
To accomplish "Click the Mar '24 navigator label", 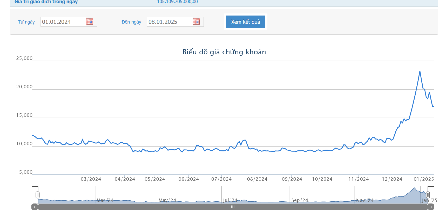I will pos(105,200).
